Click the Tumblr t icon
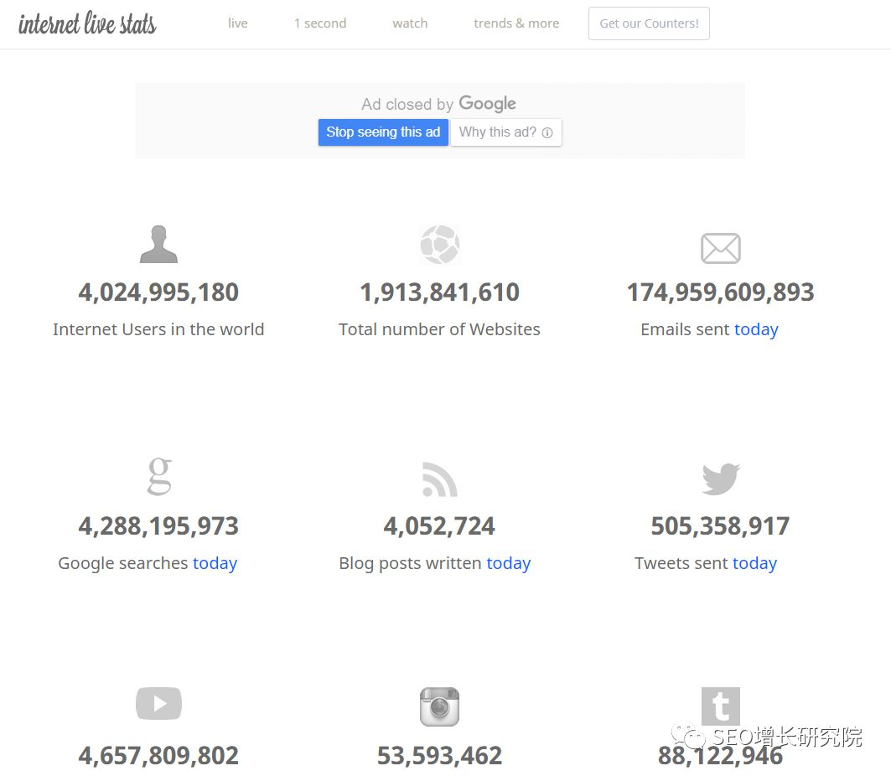This screenshot has width=891, height=776. tap(721, 706)
